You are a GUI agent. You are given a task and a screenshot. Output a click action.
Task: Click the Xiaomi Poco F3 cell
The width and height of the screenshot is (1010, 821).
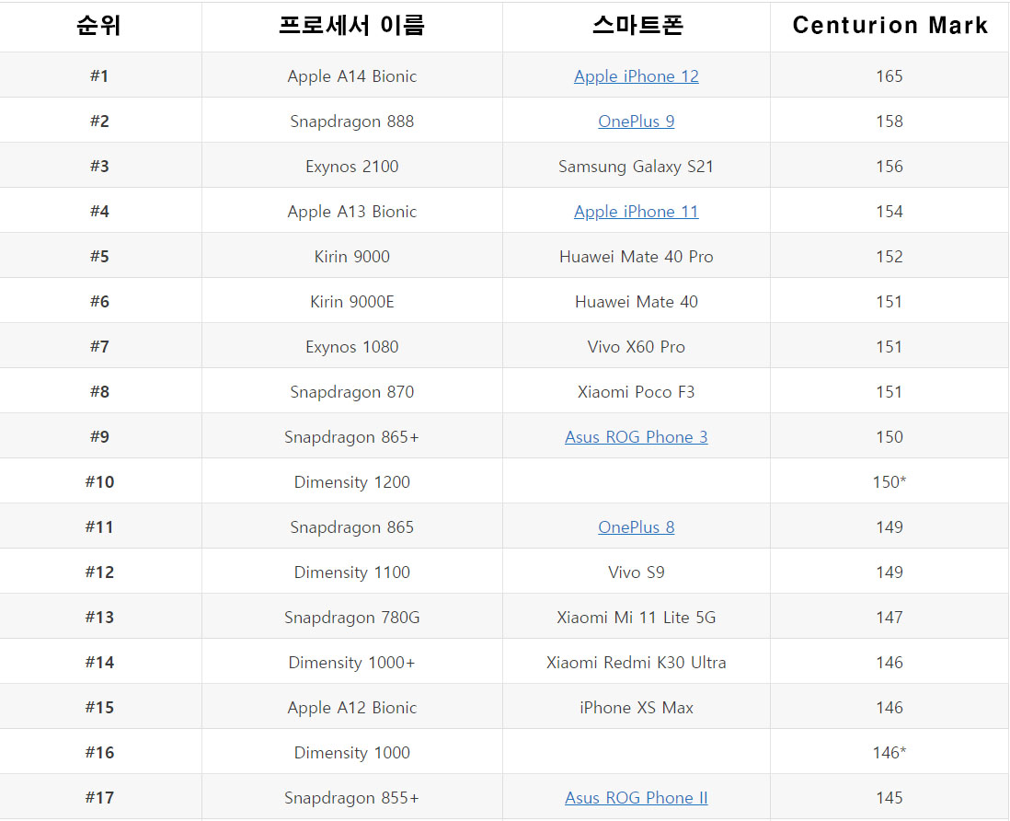[x=636, y=392]
